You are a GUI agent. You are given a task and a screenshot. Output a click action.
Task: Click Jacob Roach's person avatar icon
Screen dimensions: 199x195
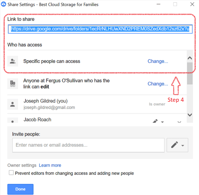(13, 120)
